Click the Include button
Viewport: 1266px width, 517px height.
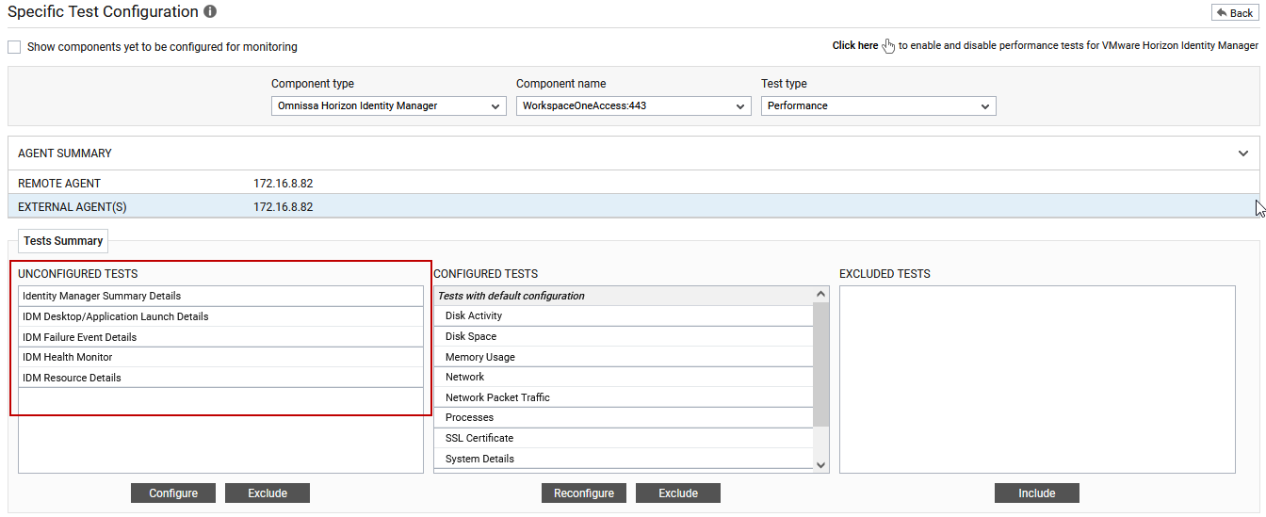(1037, 493)
